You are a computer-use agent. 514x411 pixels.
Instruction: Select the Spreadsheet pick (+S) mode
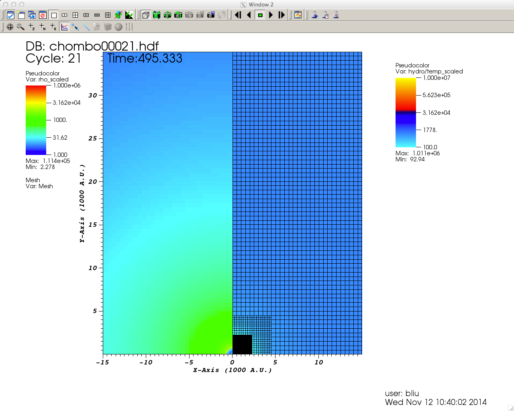(x=53, y=27)
